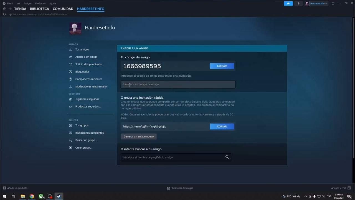The width and height of the screenshot is (355, 200).
Task: Open the Amigos menu in the top bar
Action: pyautogui.click(x=28, y=3)
